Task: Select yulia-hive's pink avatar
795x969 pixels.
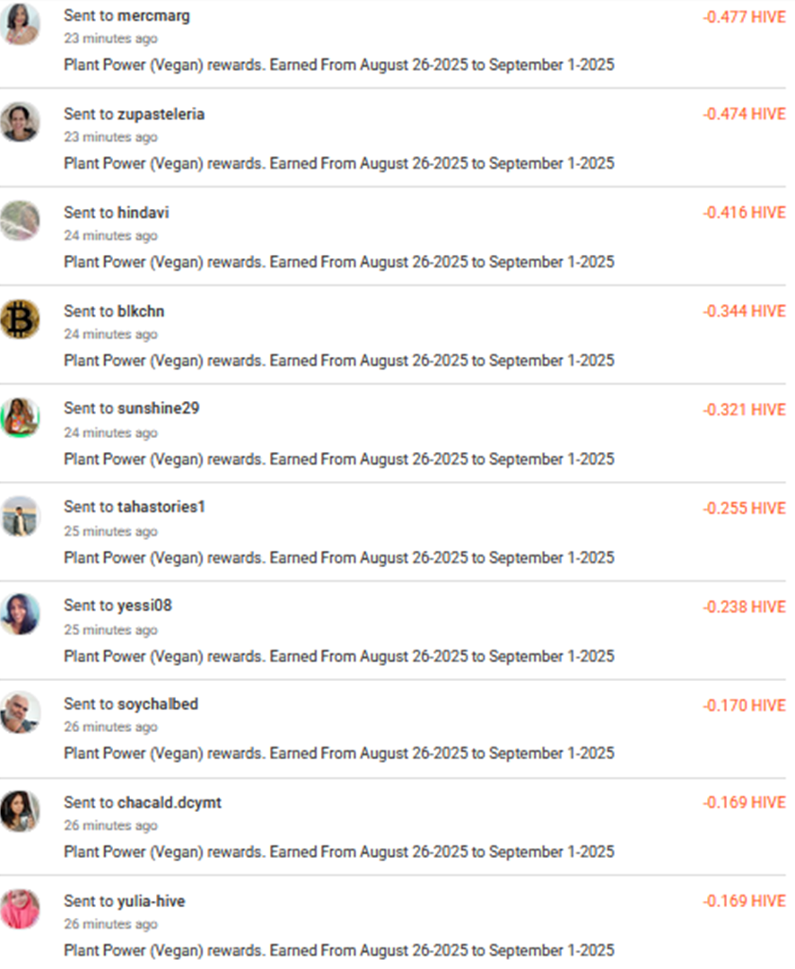Action: (x=20, y=909)
